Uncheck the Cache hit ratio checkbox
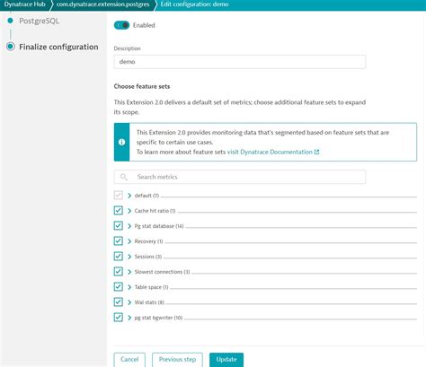 click(x=119, y=210)
